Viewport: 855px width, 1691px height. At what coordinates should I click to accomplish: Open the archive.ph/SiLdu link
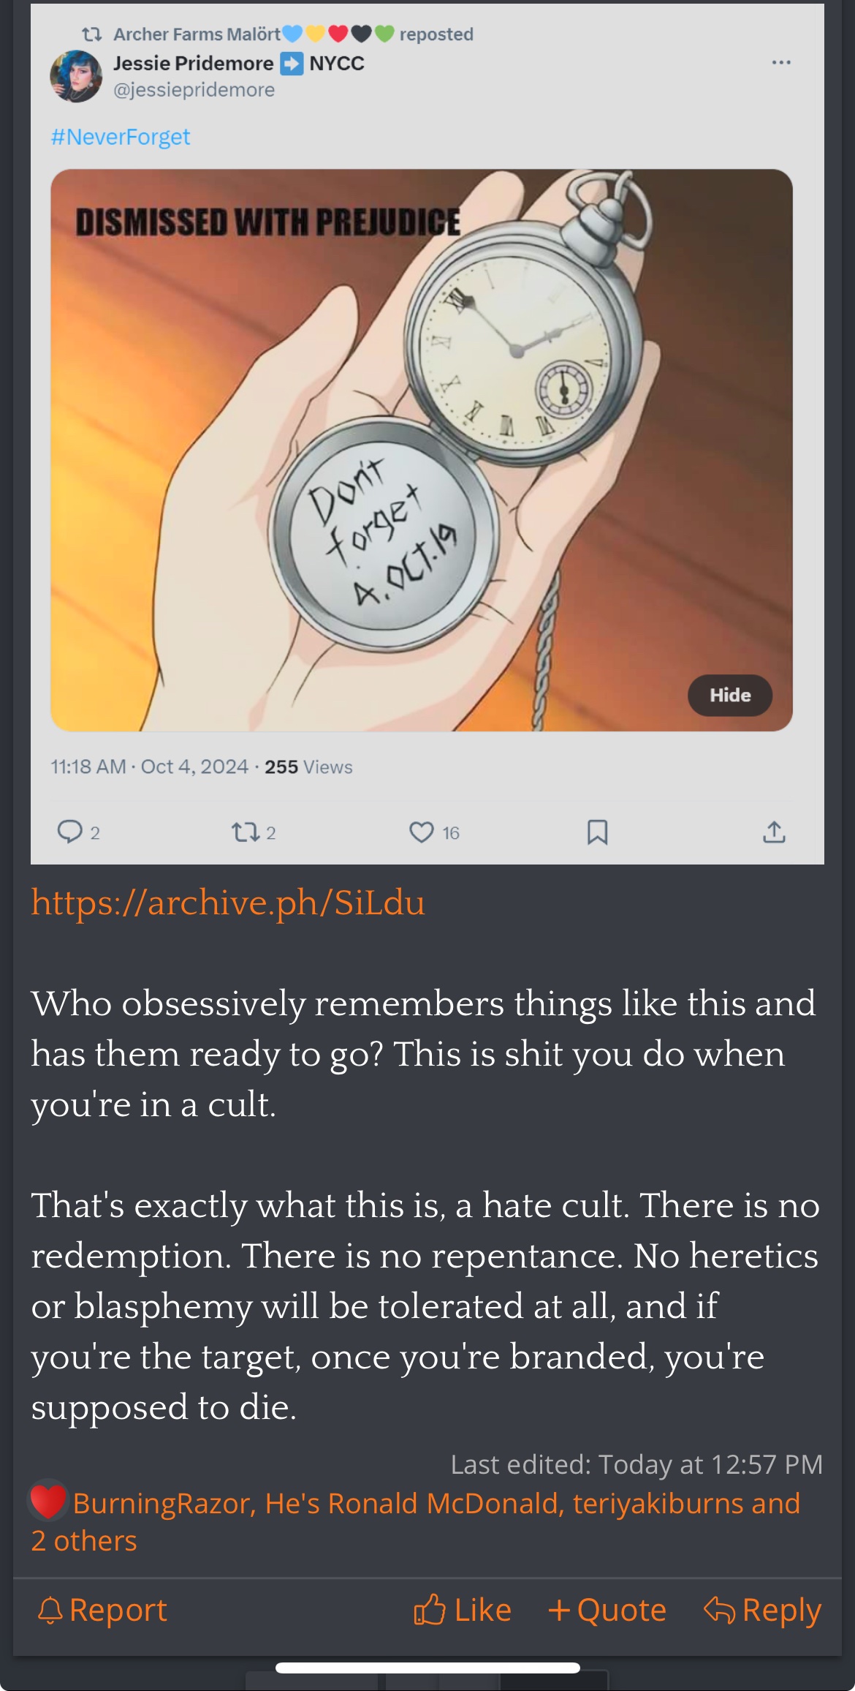pos(227,902)
